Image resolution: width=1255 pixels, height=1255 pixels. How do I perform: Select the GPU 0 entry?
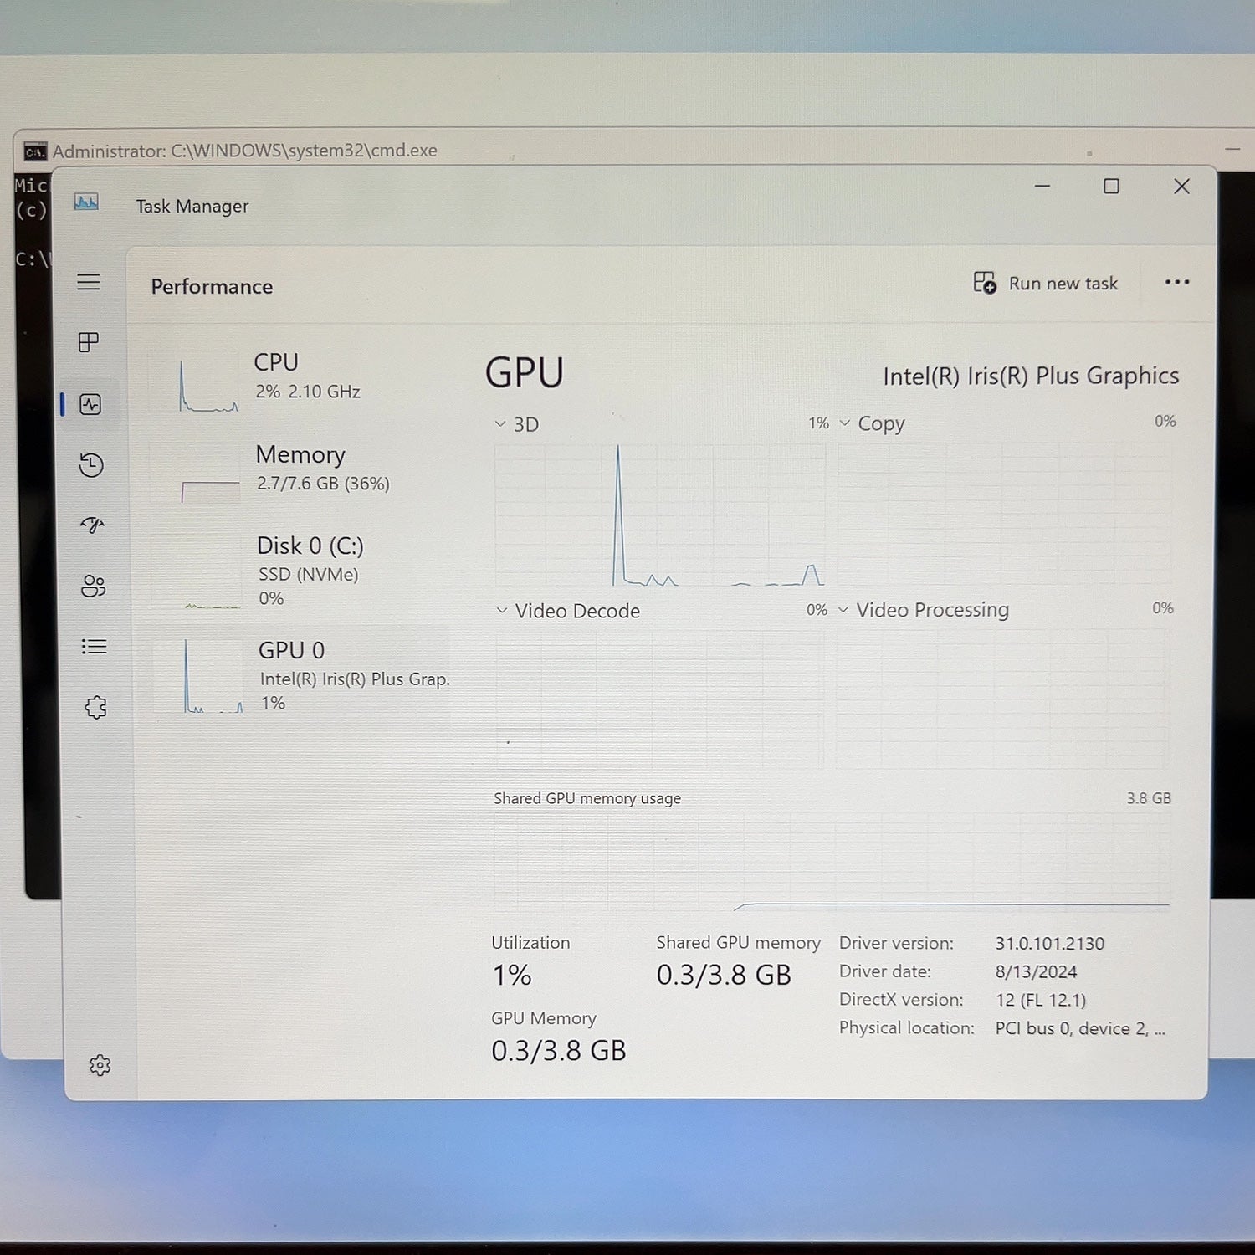click(x=301, y=676)
